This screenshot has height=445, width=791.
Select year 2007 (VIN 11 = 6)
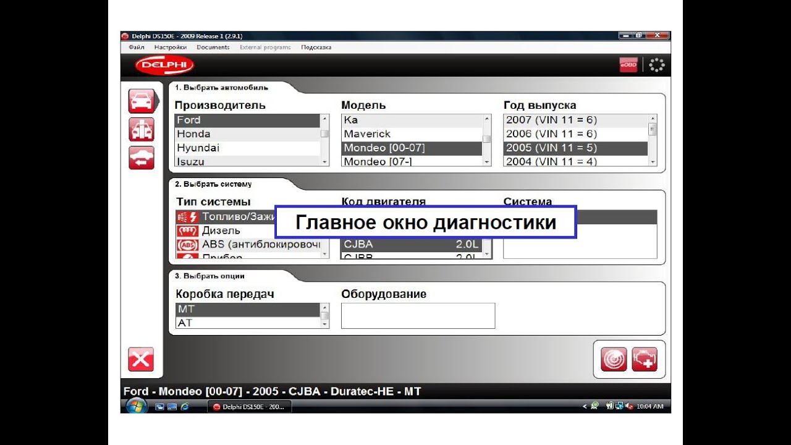(x=576, y=120)
